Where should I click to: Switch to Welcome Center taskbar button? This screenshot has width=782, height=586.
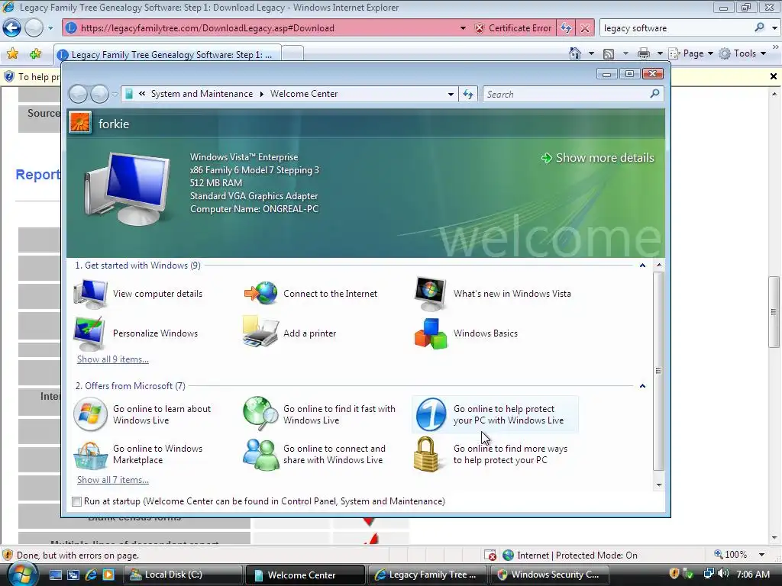click(305, 575)
